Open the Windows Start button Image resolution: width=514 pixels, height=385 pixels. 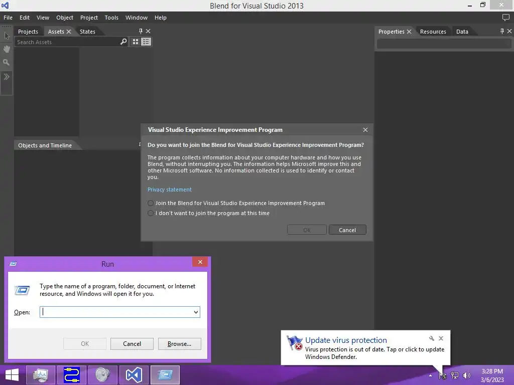point(12,375)
